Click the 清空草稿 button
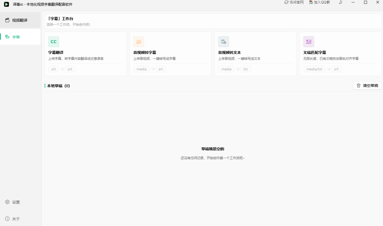Image resolution: width=383 pixels, height=226 pixels. [x=367, y=85]
